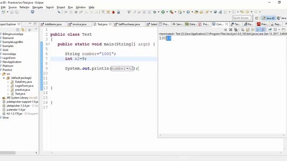
Task: Expand the practive.java tree node
Action: 8,90
